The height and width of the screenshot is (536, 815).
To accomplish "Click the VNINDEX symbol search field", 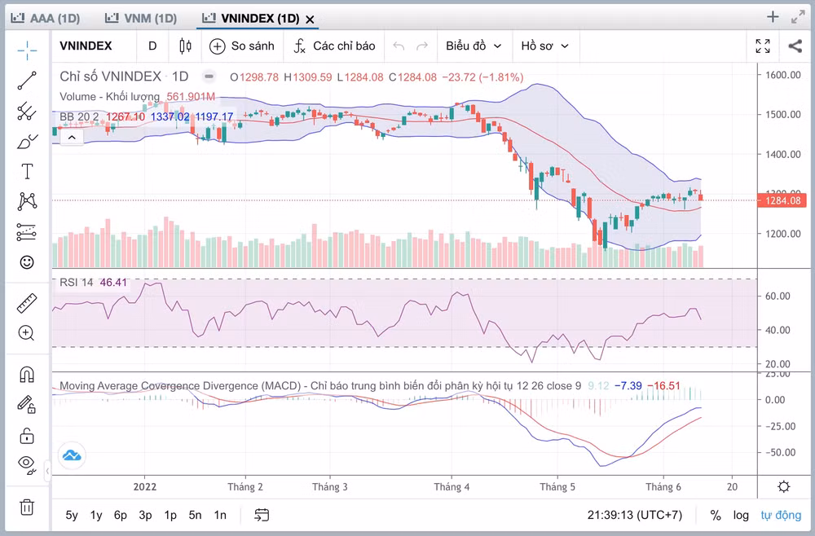I will click(x=86, y=46).
